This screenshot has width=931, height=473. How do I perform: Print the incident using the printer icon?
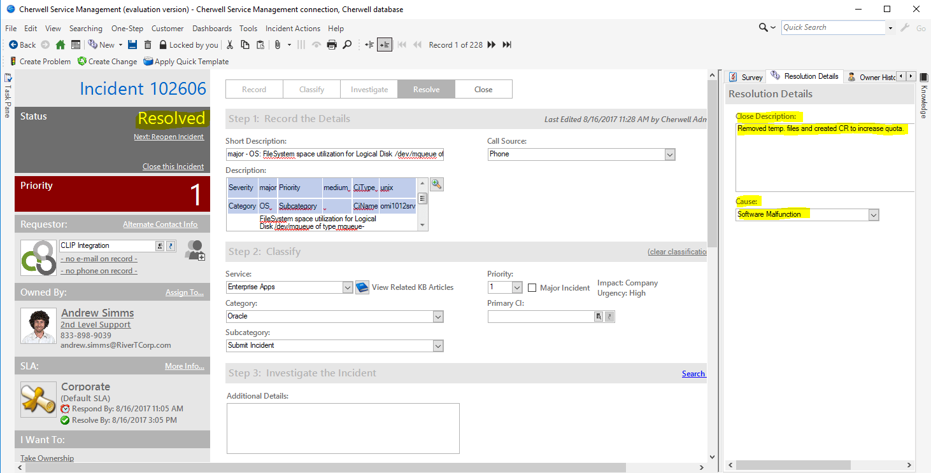coord(331,45)
